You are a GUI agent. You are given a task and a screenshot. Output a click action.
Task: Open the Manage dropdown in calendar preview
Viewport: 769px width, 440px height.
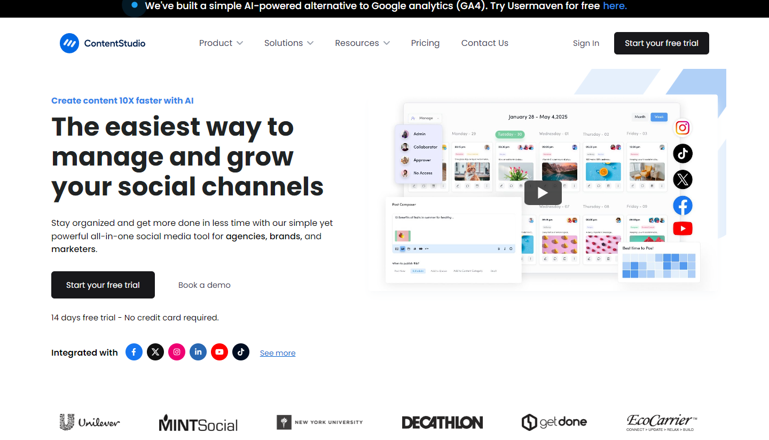[425, 118]
